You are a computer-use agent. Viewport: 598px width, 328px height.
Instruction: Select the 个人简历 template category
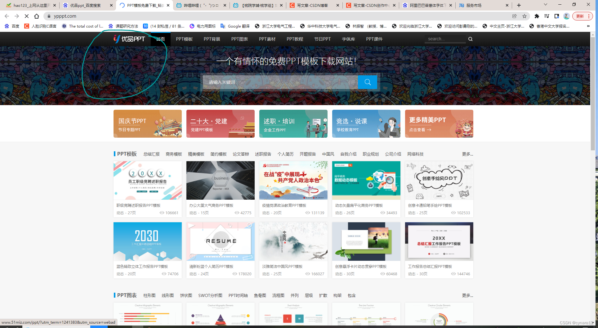click(x=285, y=154)
